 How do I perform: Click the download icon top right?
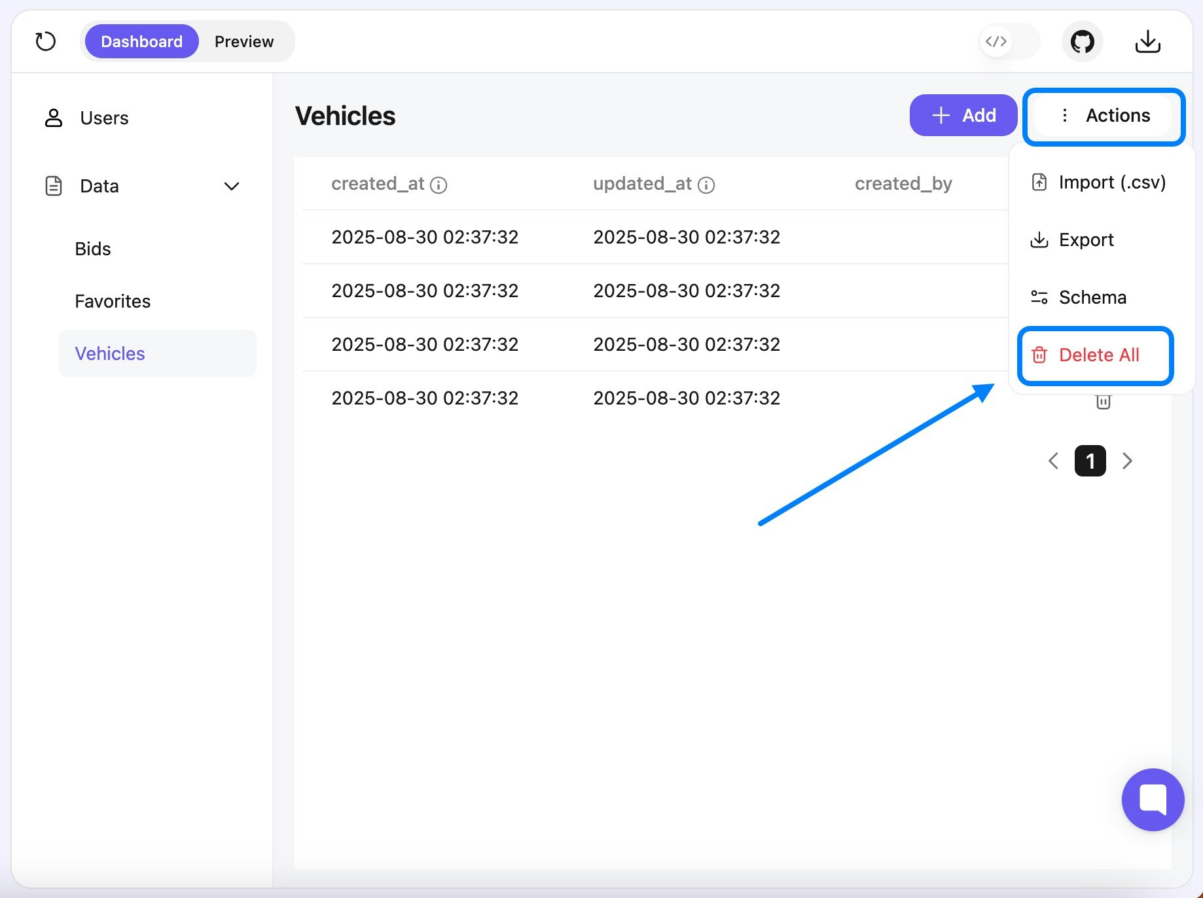1147,41
